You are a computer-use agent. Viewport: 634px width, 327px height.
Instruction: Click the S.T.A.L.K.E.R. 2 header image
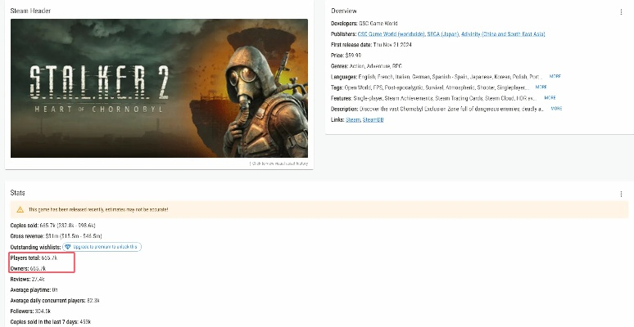(159, 88)
